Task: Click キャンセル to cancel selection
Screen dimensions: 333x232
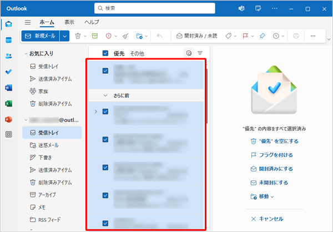Action: pos(267,219)
